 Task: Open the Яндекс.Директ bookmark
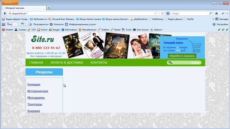tap(15, 19)
